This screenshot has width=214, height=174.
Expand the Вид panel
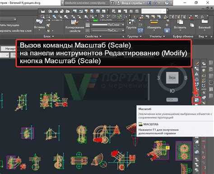point(203,37)
